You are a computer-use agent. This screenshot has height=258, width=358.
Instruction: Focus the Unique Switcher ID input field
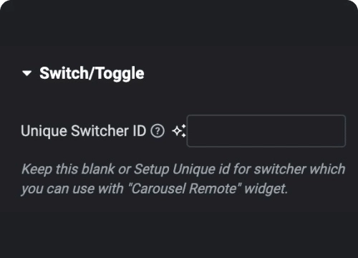[266, 131]
